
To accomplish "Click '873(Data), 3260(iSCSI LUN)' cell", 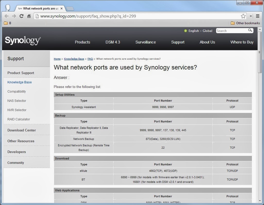I will point(163,139).
